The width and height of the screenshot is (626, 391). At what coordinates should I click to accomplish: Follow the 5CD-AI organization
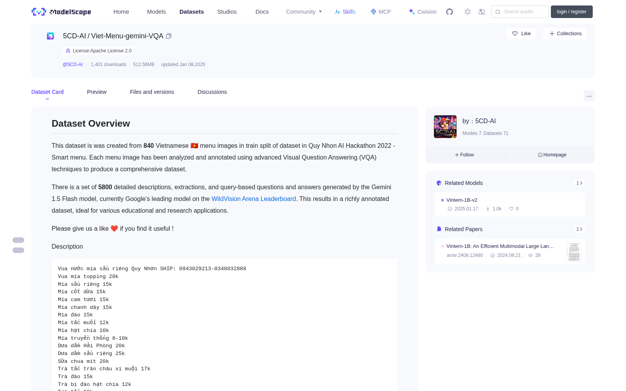pos(464,155)
